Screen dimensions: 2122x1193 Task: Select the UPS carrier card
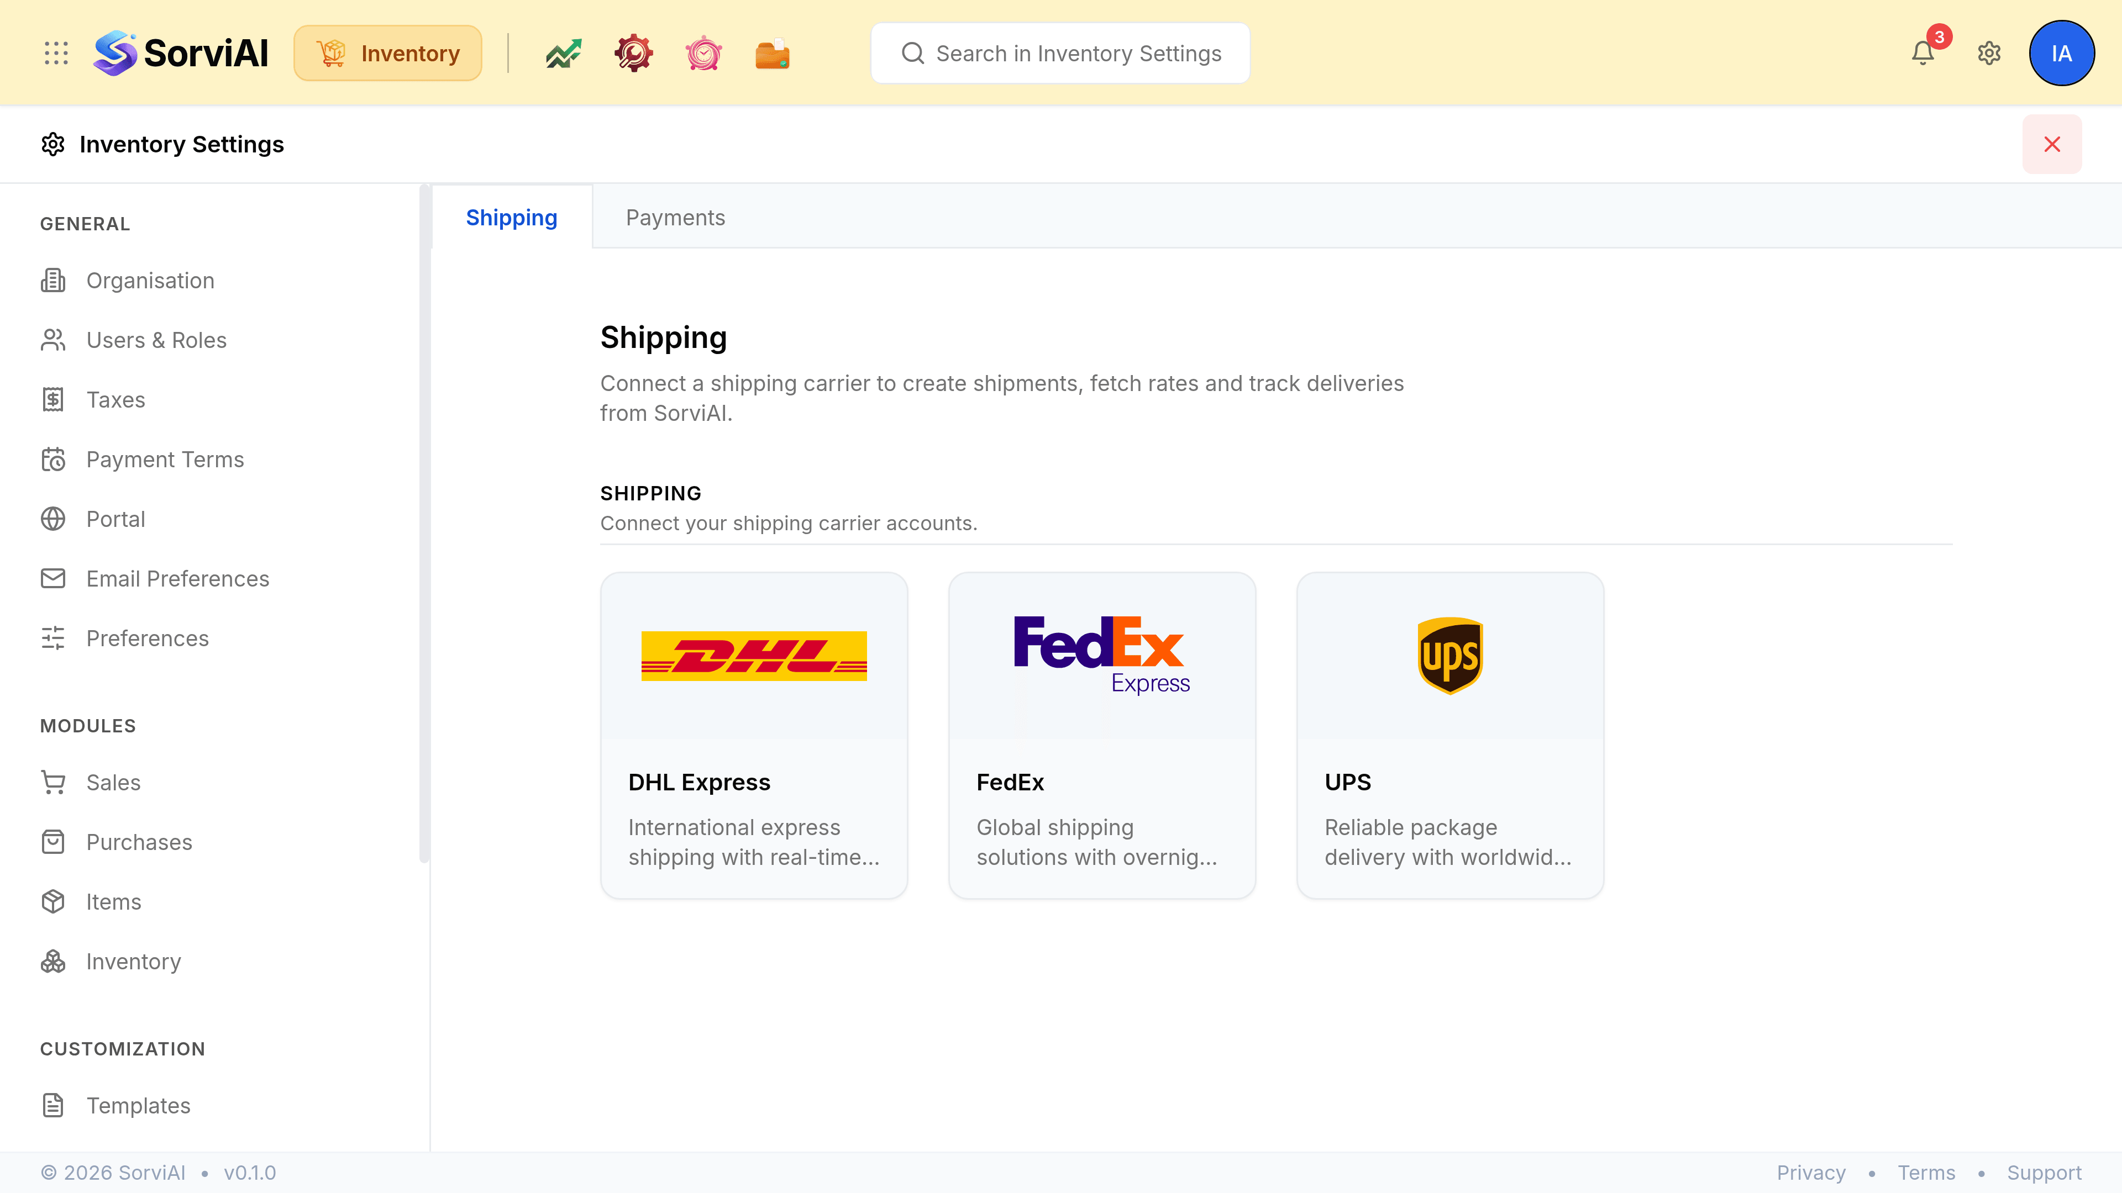tap(1450, 736)
